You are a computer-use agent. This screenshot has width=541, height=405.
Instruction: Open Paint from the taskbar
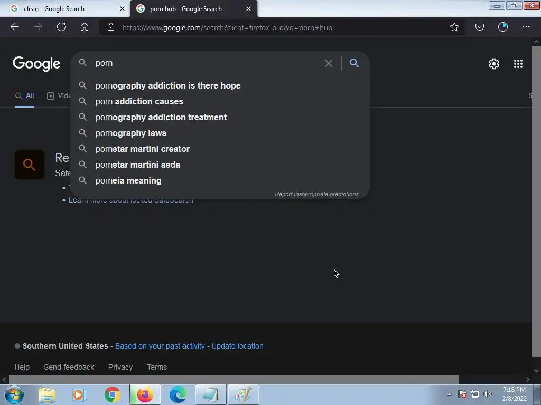(x=243, y=394)
